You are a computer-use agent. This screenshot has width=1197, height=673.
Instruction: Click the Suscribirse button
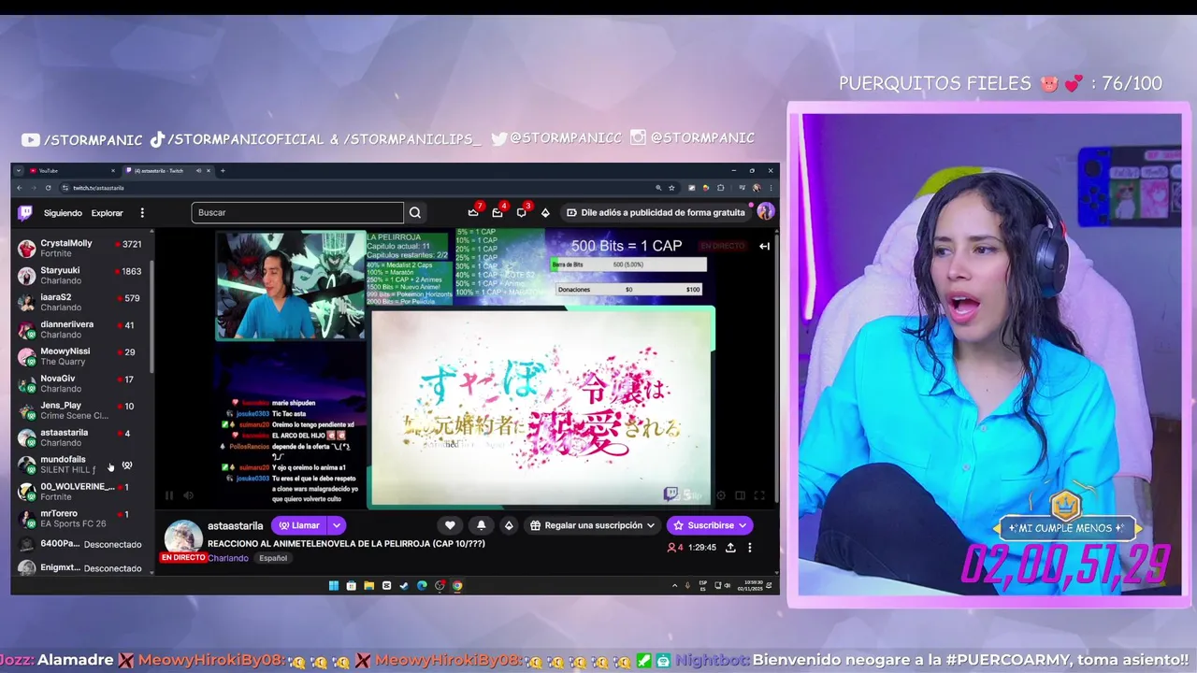(710, 525)
